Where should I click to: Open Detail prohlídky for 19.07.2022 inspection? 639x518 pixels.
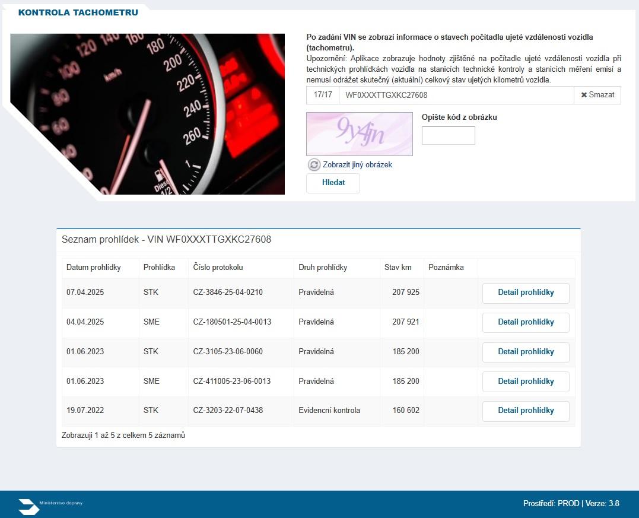point(525,411)
